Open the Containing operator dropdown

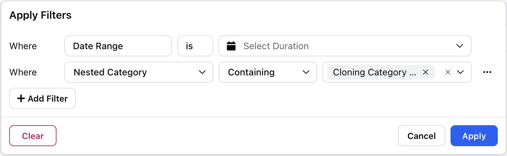[x=268, y=72]
